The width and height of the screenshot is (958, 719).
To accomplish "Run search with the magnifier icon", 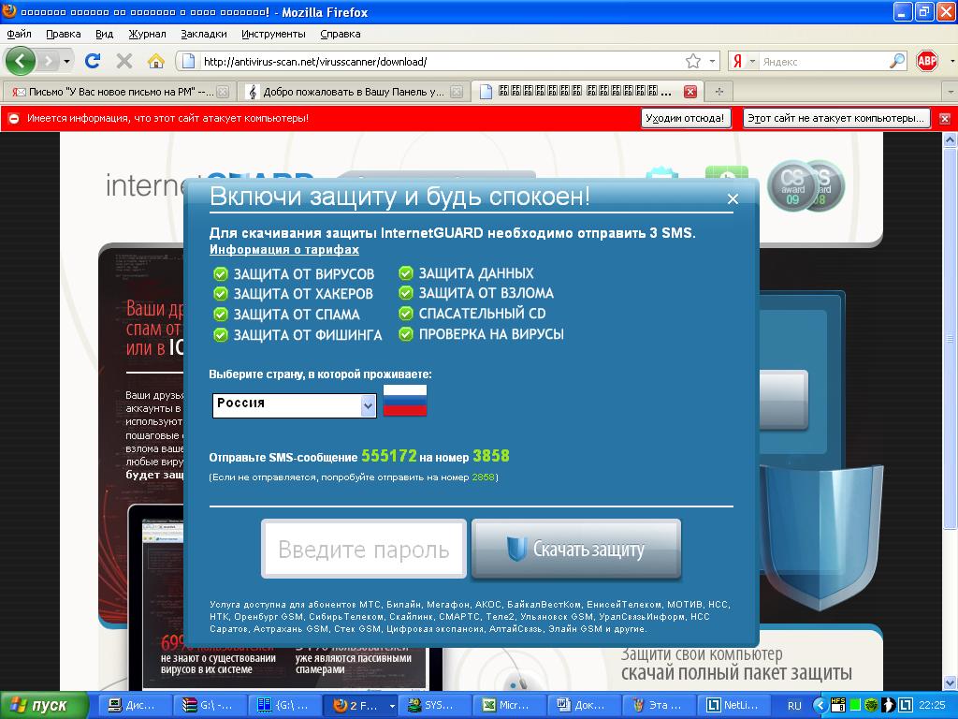I will pyautogui.click(x=897, y=61).
